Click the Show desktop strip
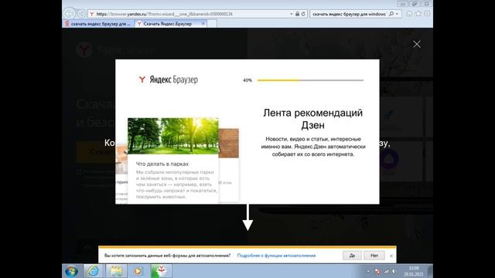Screen dimensions: 495x278 click(430, 271)
